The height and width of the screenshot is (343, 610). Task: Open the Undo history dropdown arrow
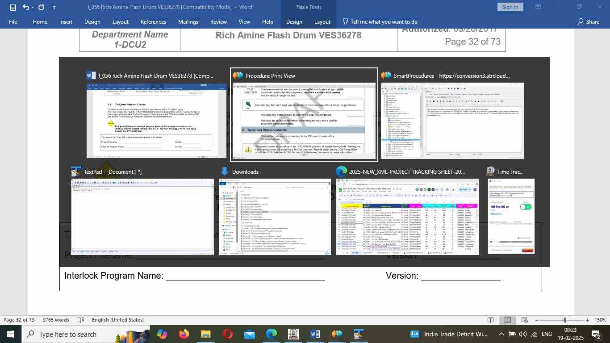33,7
